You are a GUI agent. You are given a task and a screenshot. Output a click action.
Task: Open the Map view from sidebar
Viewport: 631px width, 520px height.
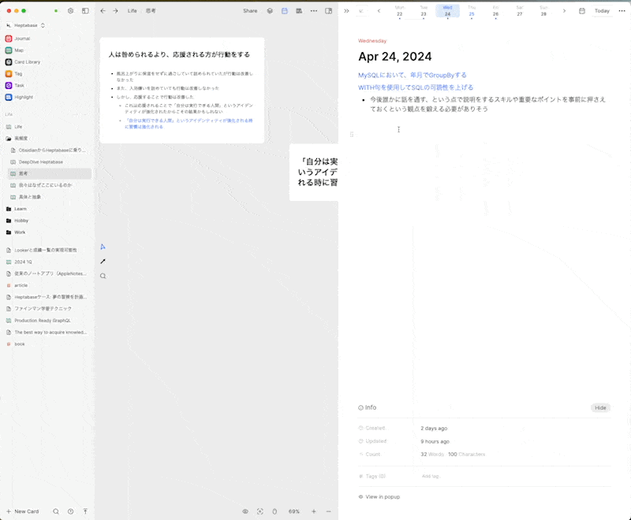pyautogui.click(x=22, y=50)
